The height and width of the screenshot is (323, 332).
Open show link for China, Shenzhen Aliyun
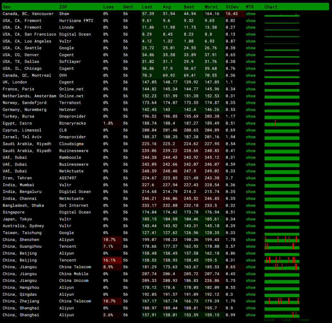tap(250, 240)
